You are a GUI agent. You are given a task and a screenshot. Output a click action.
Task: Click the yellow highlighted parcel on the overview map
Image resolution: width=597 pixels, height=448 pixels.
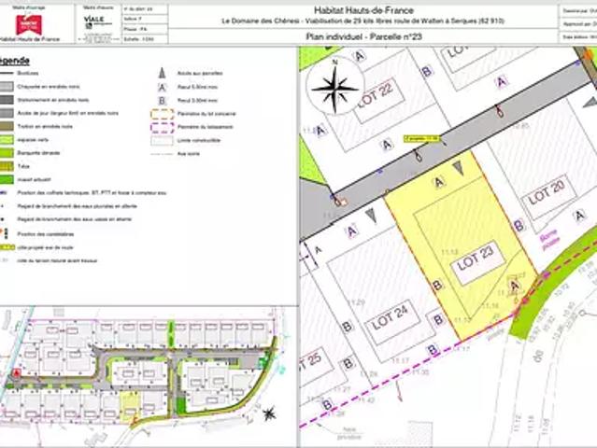[x=130, y=407]
